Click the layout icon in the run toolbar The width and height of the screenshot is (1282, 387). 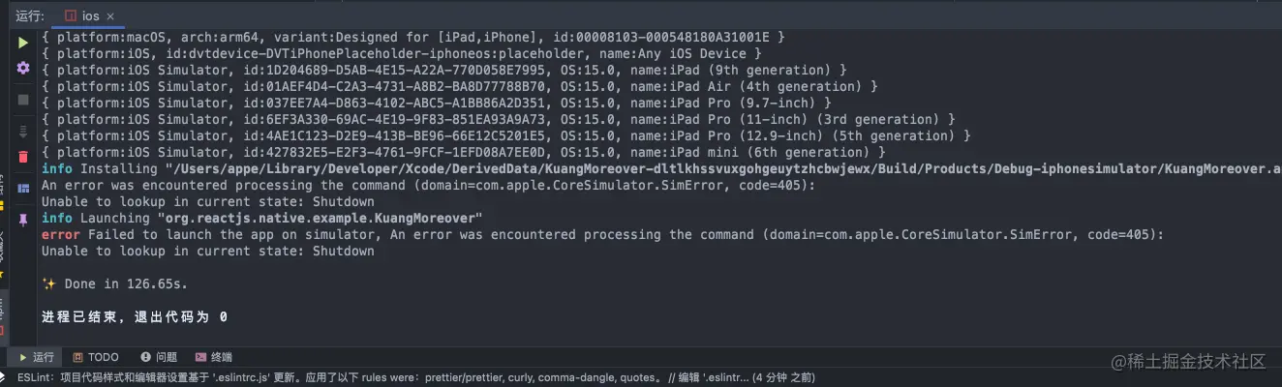click(x=23, y=188)
